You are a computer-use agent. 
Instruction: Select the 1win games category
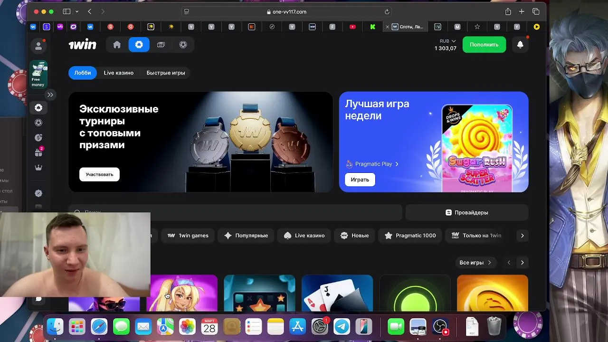pyautogui.click(x=188, y=236)
